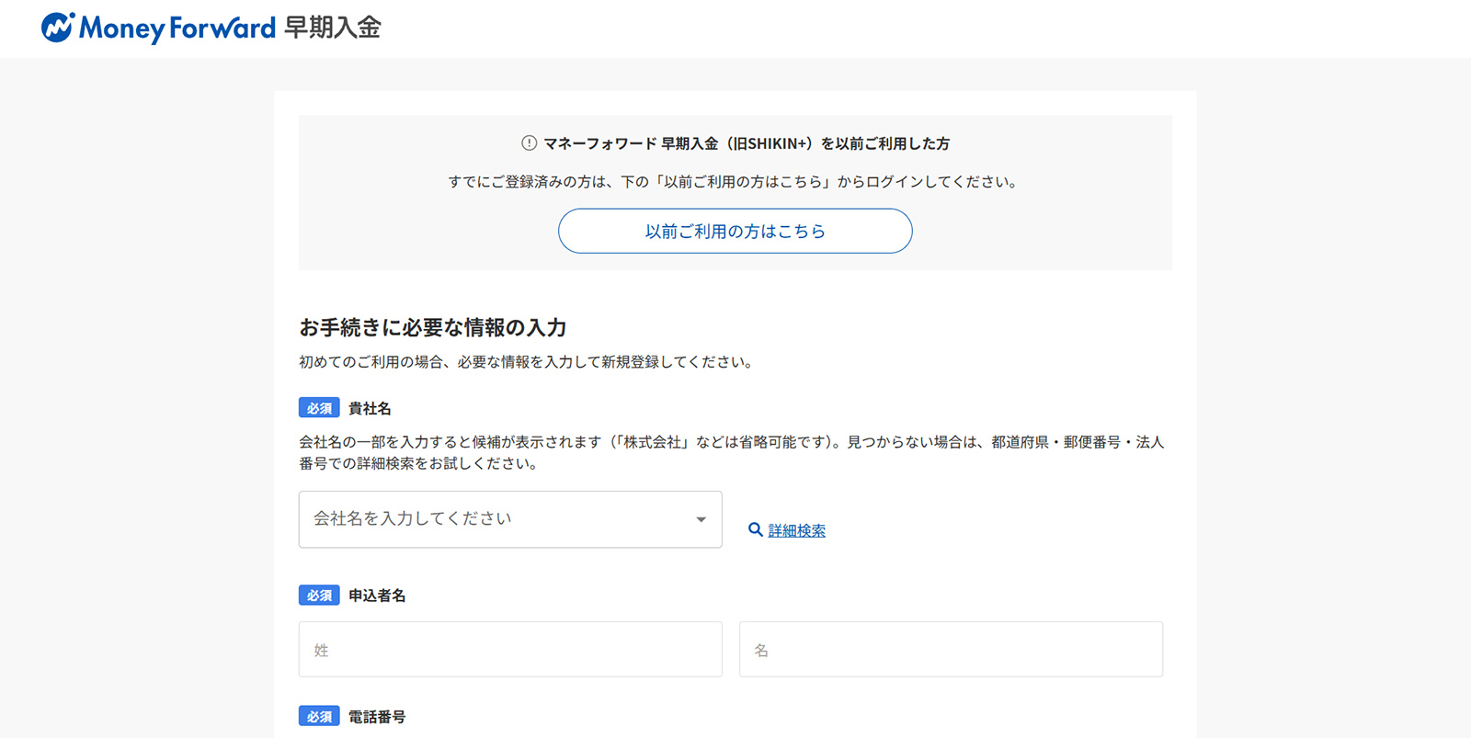1471x738 pixels.
Task: Click the heading お手続きに必要な情報の入力
Action: click(432, 327)
